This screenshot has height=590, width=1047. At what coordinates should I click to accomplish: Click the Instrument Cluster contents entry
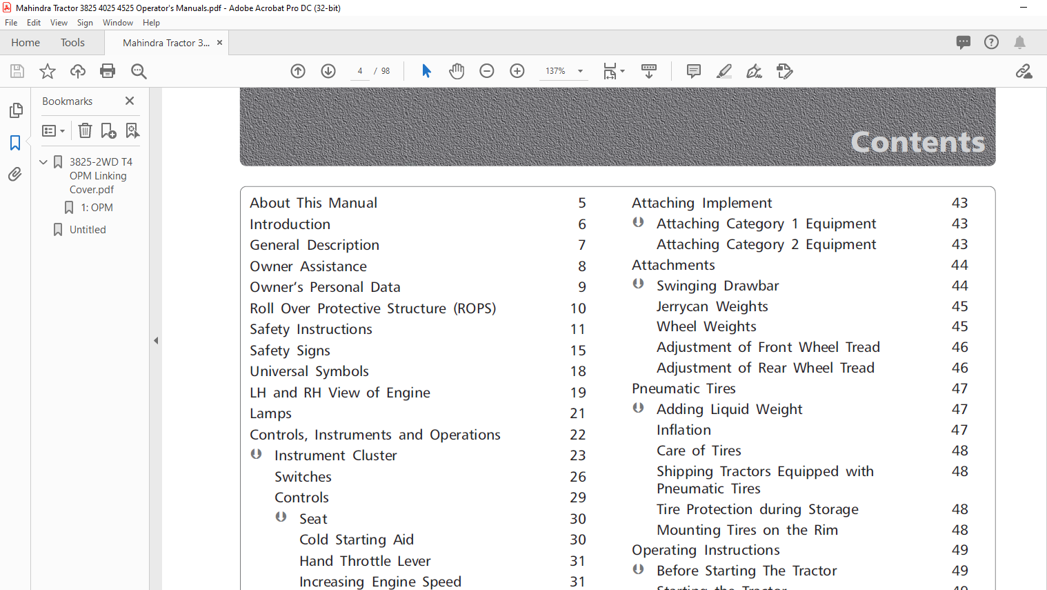point(335,455)
